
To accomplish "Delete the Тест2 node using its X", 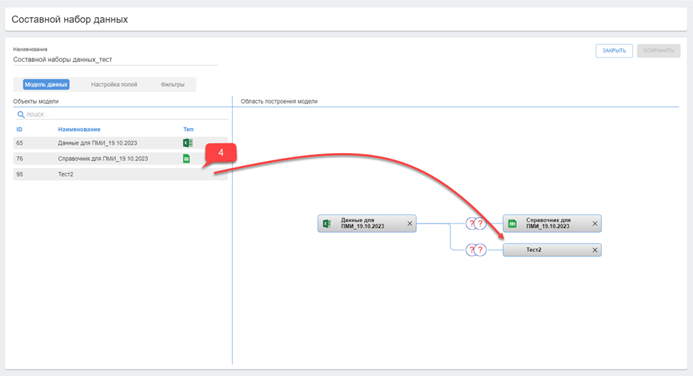I will [595, 250].
